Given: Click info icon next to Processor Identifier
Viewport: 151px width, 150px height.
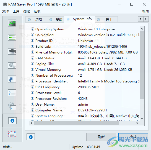Looking at the screenshot, I should pos(33,81).
